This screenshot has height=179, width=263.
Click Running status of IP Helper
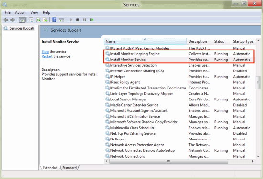(x=221, y=77)
